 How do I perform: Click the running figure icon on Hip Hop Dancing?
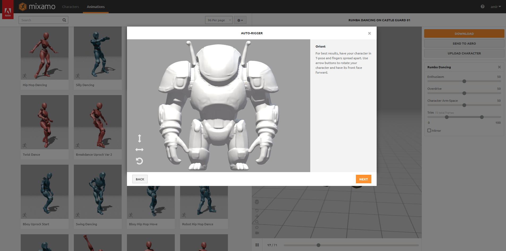click(24, 76)
